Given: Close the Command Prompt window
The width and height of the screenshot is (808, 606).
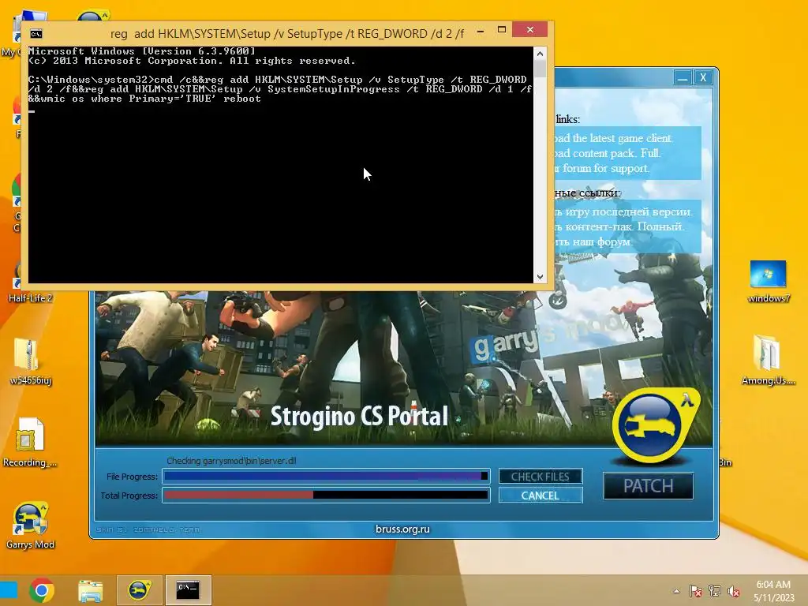Looking at the screenshot, I should (530, 30).
